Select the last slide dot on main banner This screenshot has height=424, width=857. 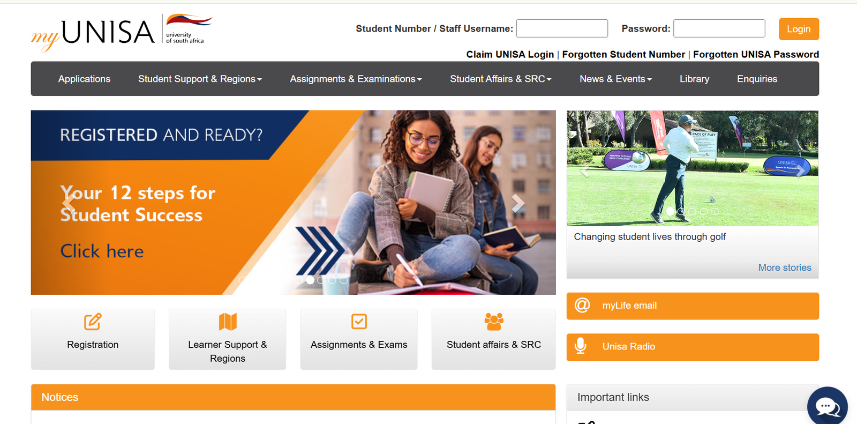[x=344, y=280]
